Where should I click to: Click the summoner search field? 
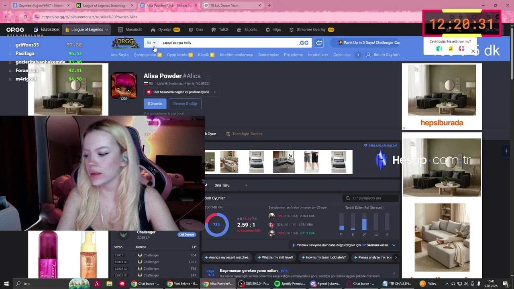(229, 43)
